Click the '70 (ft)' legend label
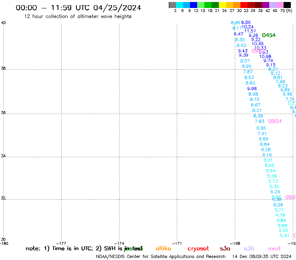Screen dimensions: 296x260 [286, 10]
